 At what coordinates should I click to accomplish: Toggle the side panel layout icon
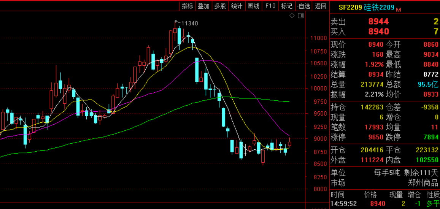coord(300,16)
